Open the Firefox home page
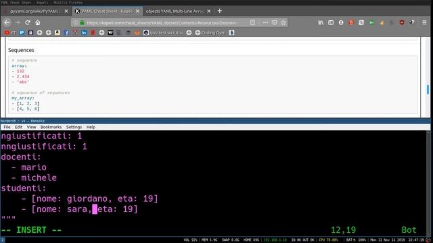The height and width of the screenshot is (243, 433). [38, 22]
